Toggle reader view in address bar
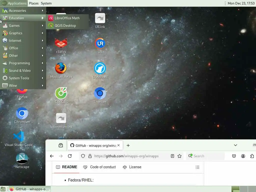256x192 pixels. (172, 156)
